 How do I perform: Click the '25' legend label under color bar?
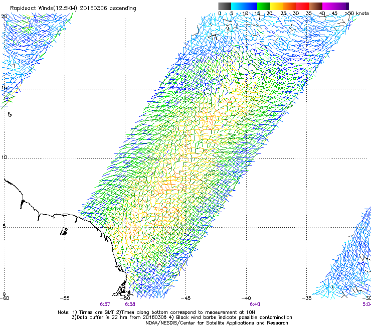coord(283,14)
